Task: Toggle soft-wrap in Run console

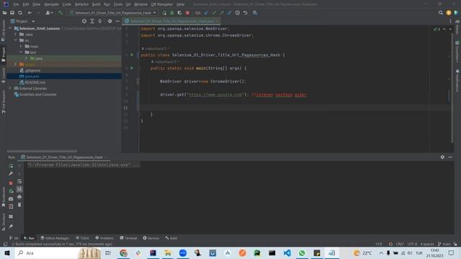Action: pos(19,181)
